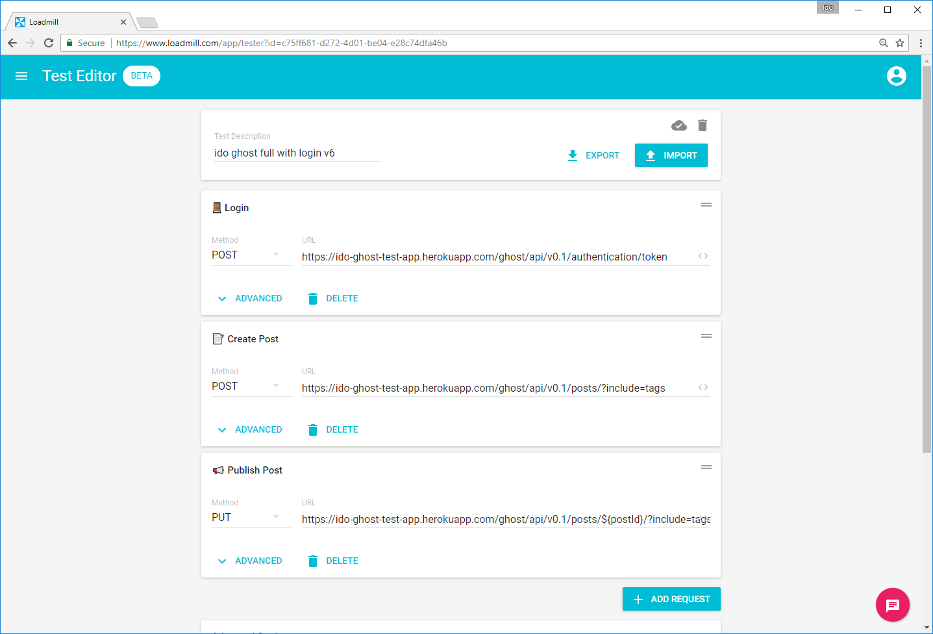Screen dimensions: 933x634
Task: Close the Loadmill browser tab
Action: (x=123, y=22)
